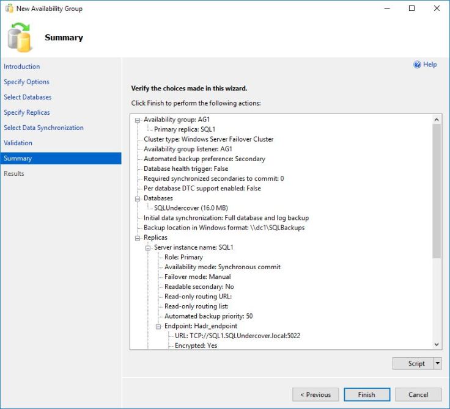Select 'Initial data synchronization: Full database and log backup'
The height and width of the screenshot is (409, 450).
(x=226, y=218)
